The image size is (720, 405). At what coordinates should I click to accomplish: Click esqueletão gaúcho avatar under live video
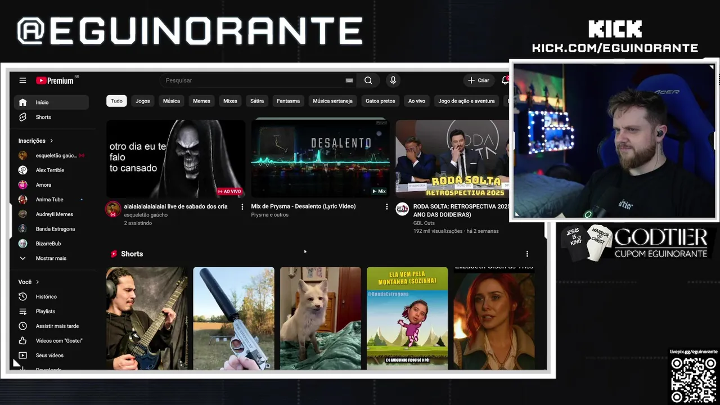pos(113,209)
